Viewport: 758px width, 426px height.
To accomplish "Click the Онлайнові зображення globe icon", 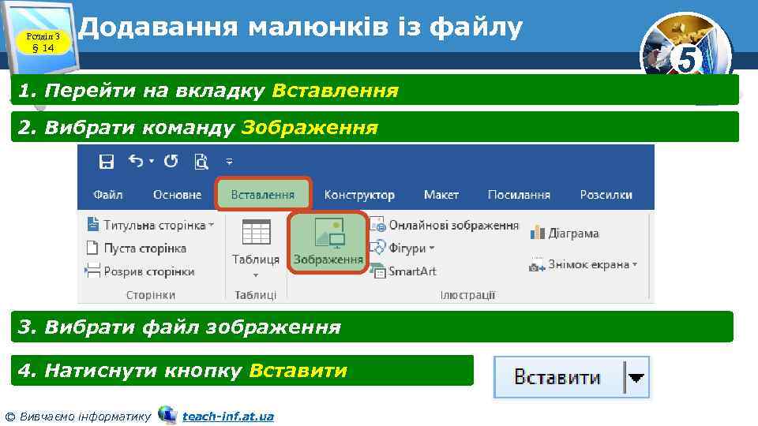I will 377,225.
